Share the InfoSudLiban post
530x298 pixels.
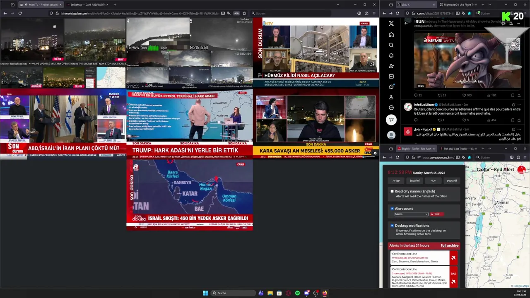click(x=519, y=120)
